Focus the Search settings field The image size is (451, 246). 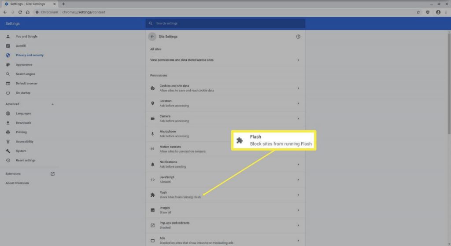[x=225, y=23]
